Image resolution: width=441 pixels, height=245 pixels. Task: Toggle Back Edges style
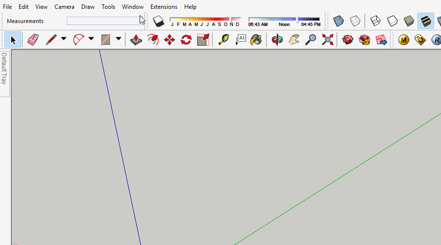point(355,21)
